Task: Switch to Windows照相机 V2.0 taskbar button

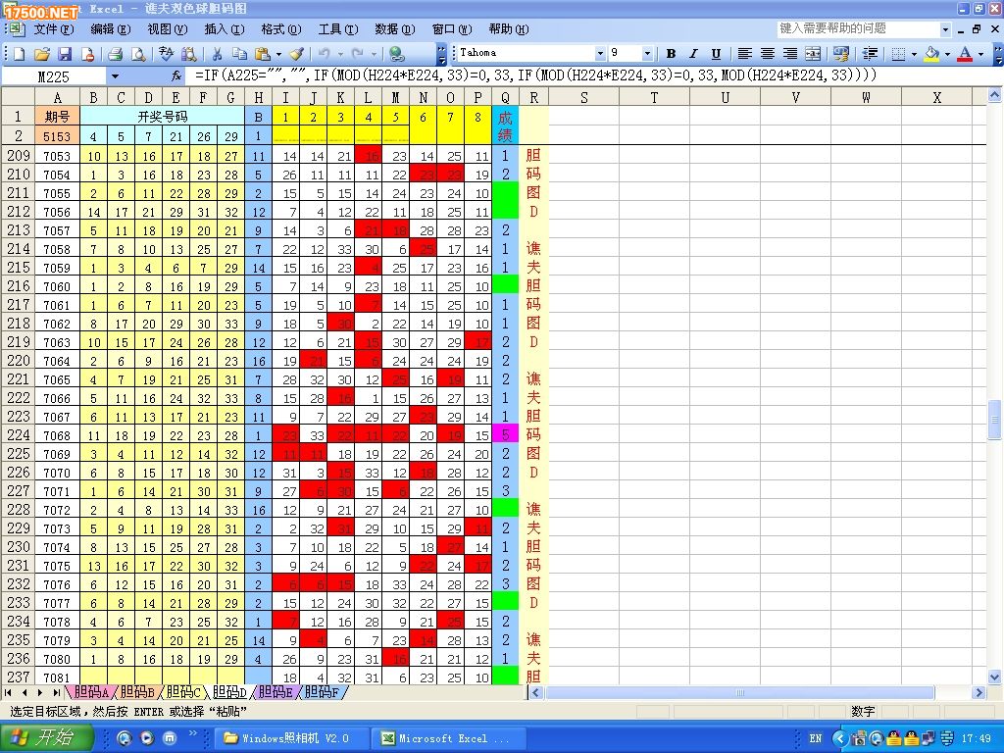Action: [291, 738]
